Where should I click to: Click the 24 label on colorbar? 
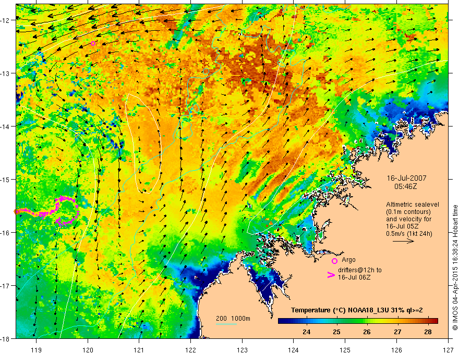click(x=307, y=332)
